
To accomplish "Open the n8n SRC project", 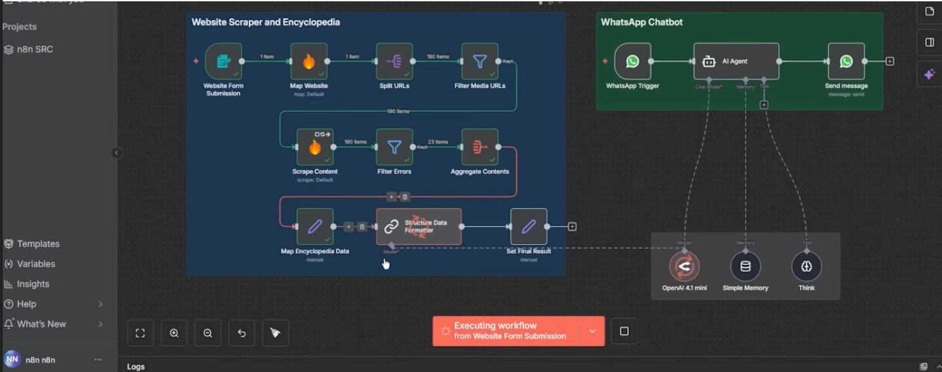I will [x=34, y=49].
